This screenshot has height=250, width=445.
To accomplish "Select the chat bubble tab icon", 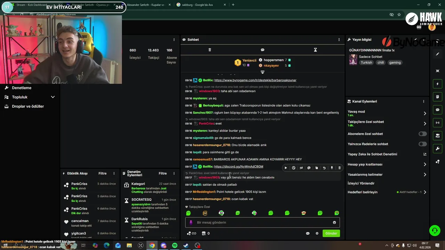I will coord(262,50).
